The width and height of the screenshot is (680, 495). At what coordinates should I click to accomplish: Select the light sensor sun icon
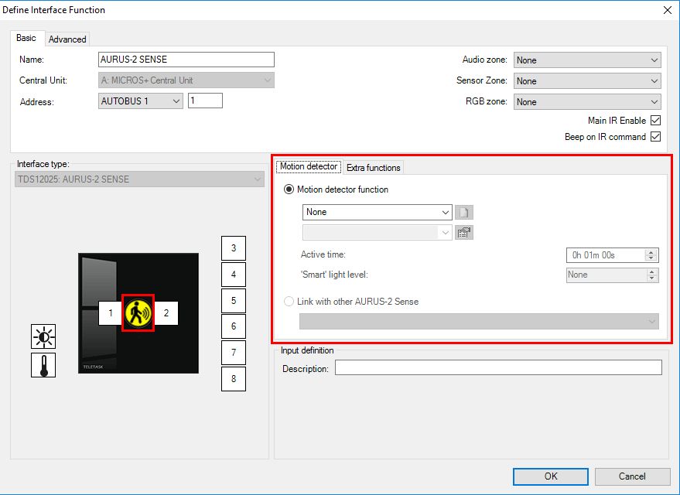[43, 337]
